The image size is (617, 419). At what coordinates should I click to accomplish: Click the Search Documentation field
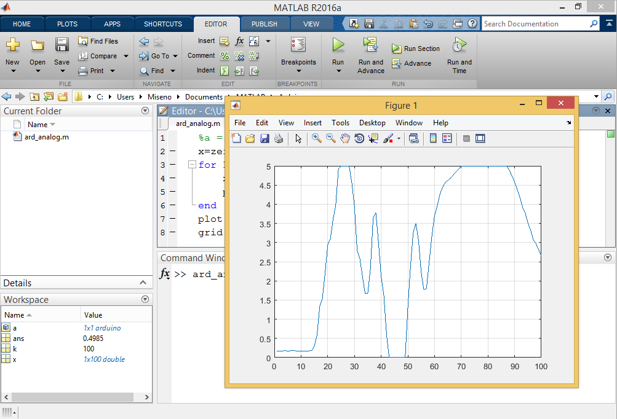tap(536, 23)
